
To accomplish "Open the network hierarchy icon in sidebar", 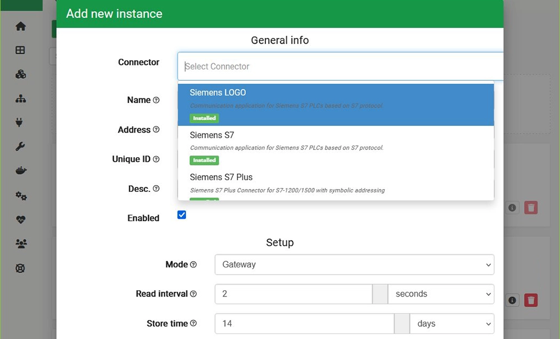I will click(x=21, y=98).
